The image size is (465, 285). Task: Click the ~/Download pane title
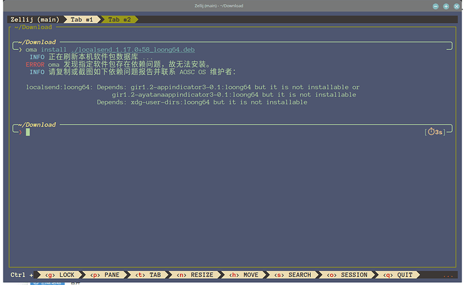(x=33, y=27)
